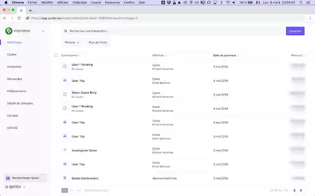Click the pending icon of Super Duper Borg
315x196 pixels.
[x=64, y=94]
